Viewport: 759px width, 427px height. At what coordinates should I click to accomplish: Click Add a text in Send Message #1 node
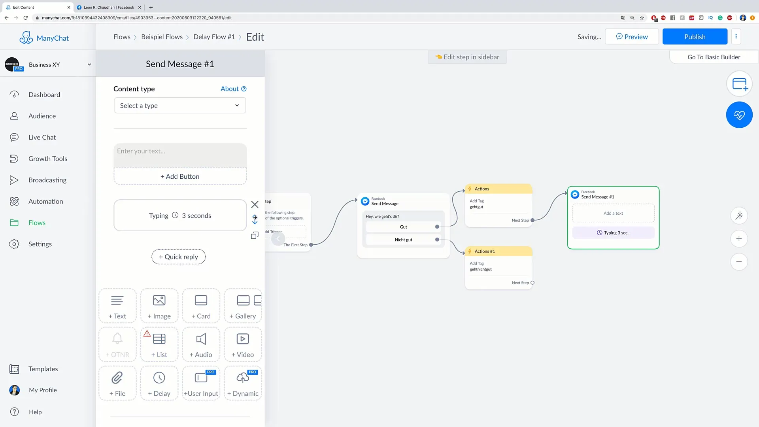point(613,213)
